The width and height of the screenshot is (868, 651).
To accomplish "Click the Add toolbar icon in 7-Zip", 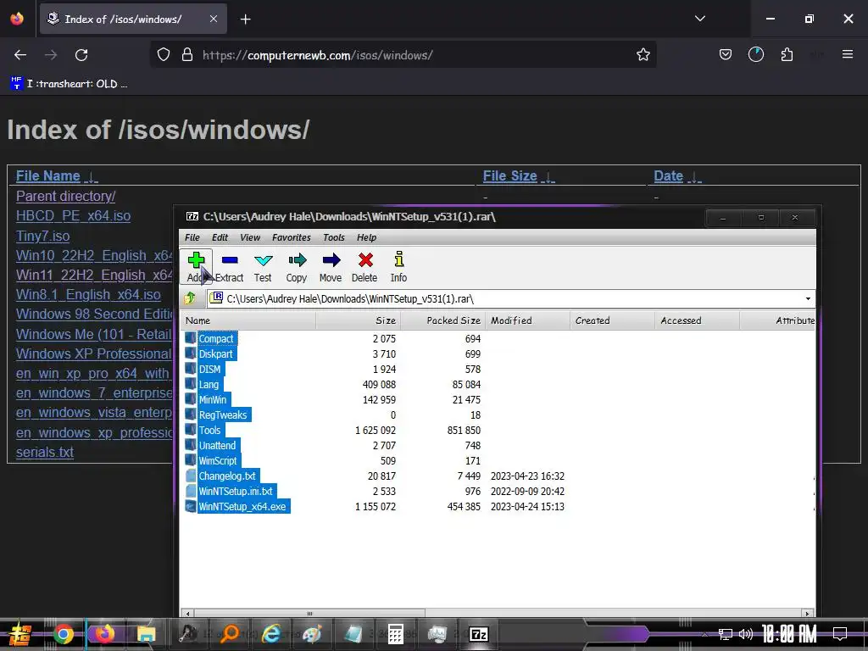I will [x=196, y=266].
